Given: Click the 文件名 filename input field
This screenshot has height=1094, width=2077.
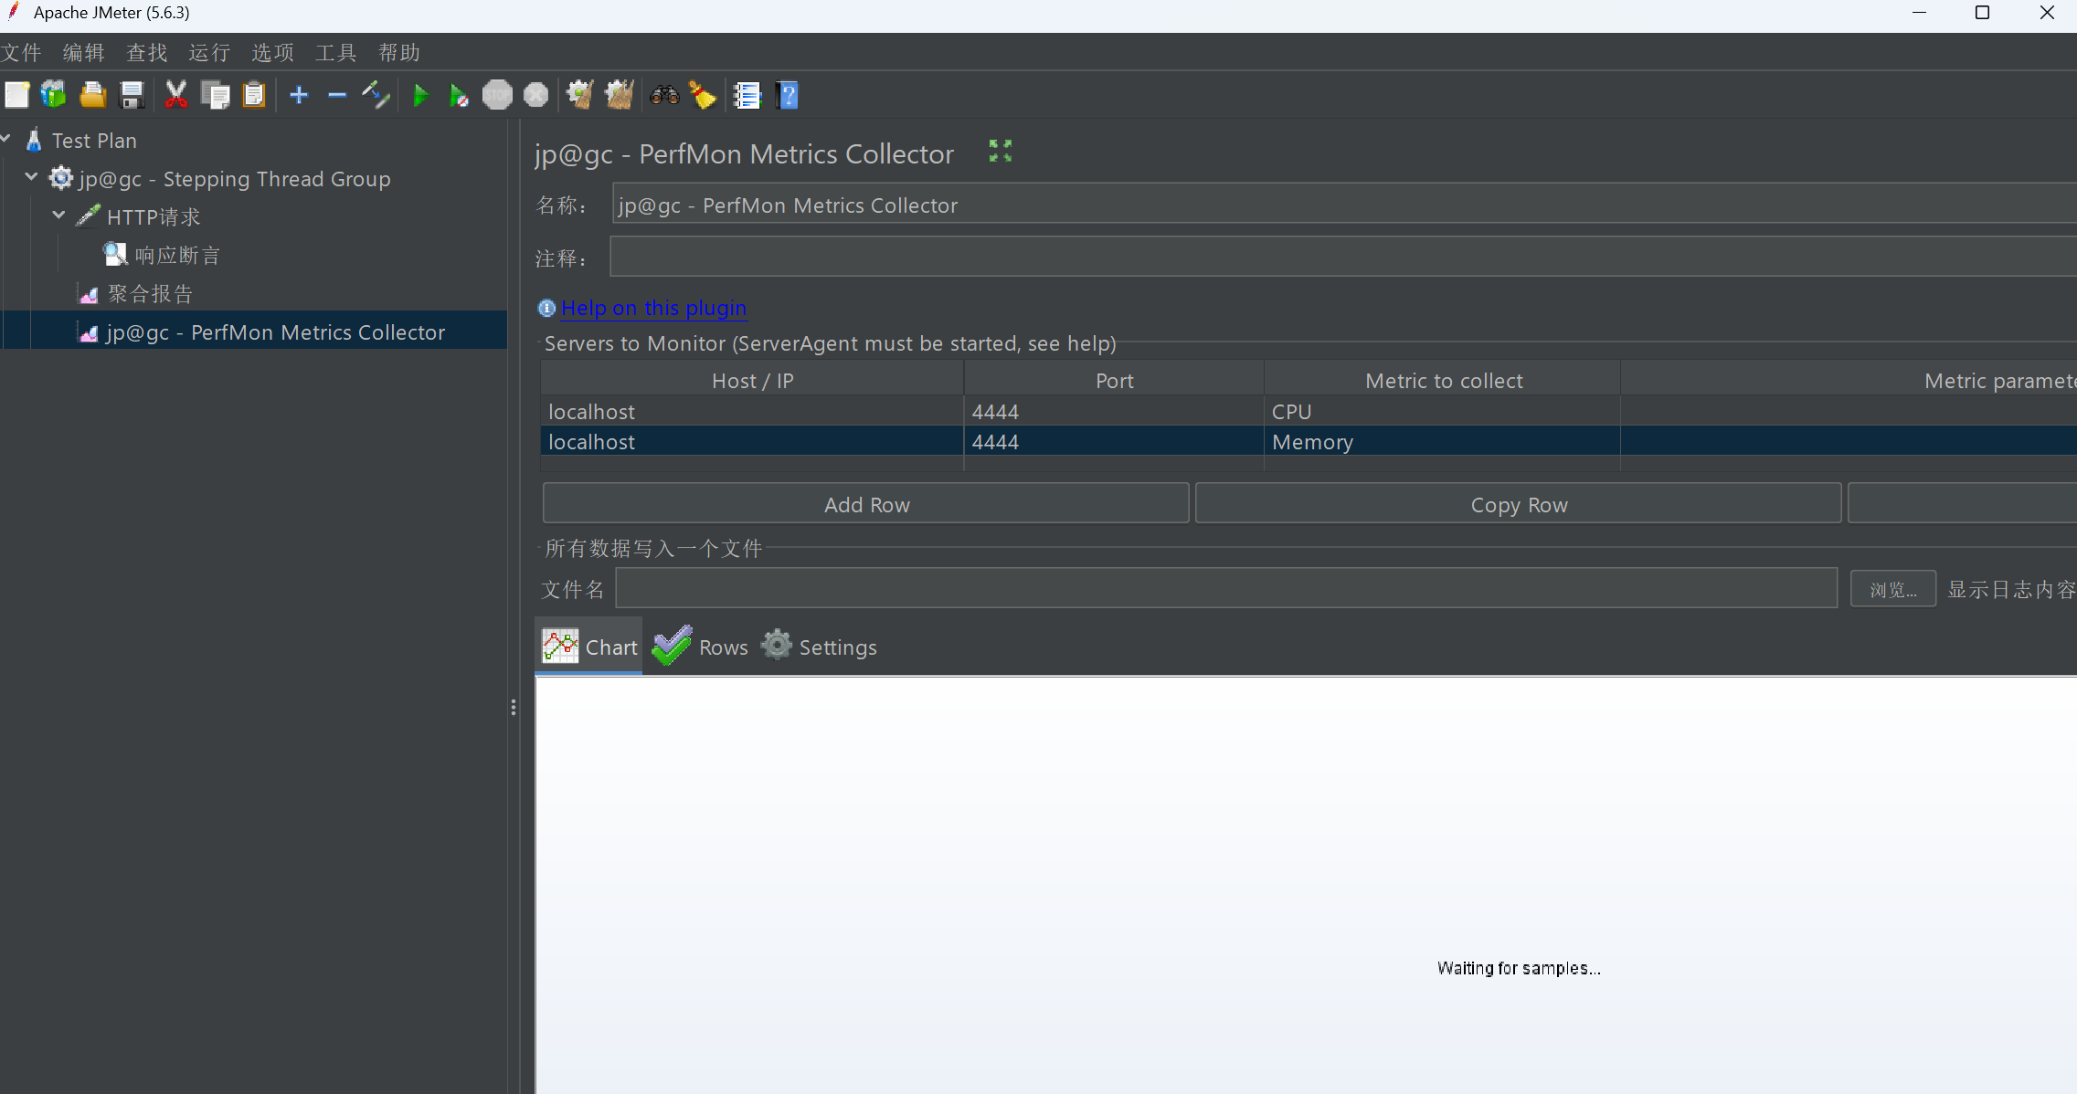Looking at the screenshot, I should [x=1226, y=588].
